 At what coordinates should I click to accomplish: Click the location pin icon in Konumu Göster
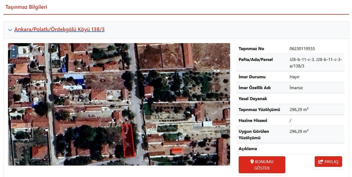pyautogui.click(x=252, y=162)
